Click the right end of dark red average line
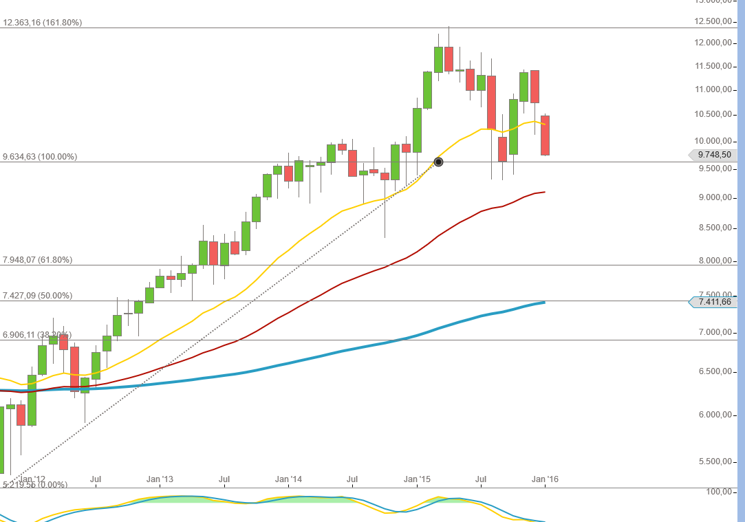Image resolution: width=745 pixels, height=522 pixels. [544, 192]
